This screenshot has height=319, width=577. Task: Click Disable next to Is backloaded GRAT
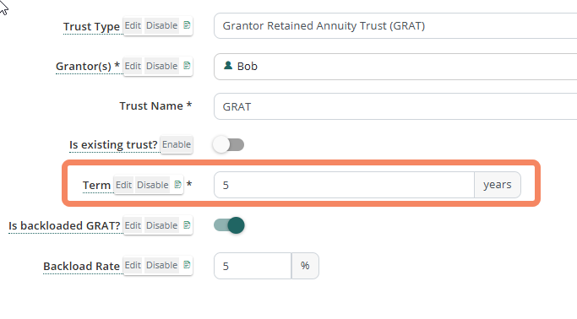click(x=162, y=225)
